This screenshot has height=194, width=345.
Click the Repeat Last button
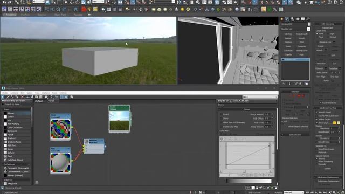327,28
